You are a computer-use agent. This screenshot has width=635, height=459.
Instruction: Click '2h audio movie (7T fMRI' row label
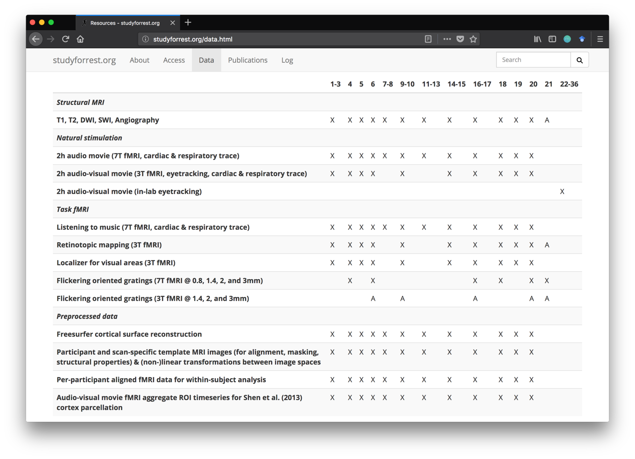[x=148, y=156]
